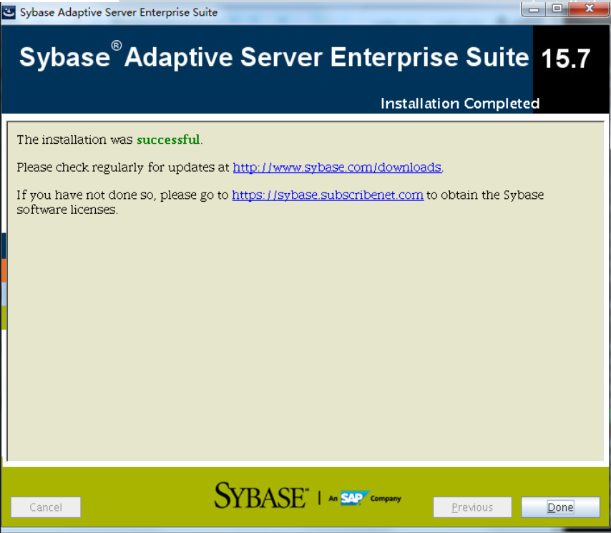Close the Sybase installer window
This screenshot has width=611, height=533.
click(x=590, y=9)
